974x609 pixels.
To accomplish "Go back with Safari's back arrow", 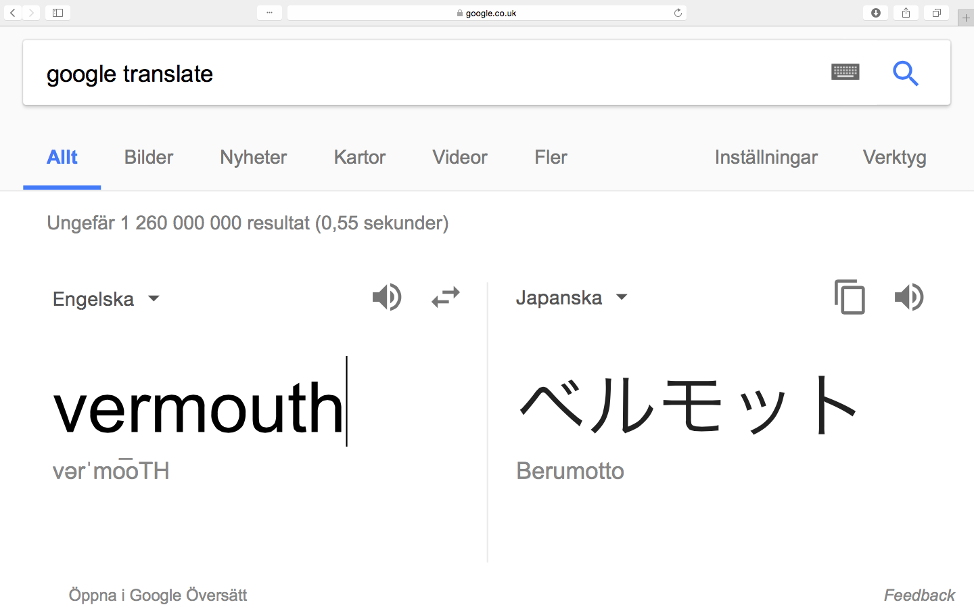I will tap(13, 13).
